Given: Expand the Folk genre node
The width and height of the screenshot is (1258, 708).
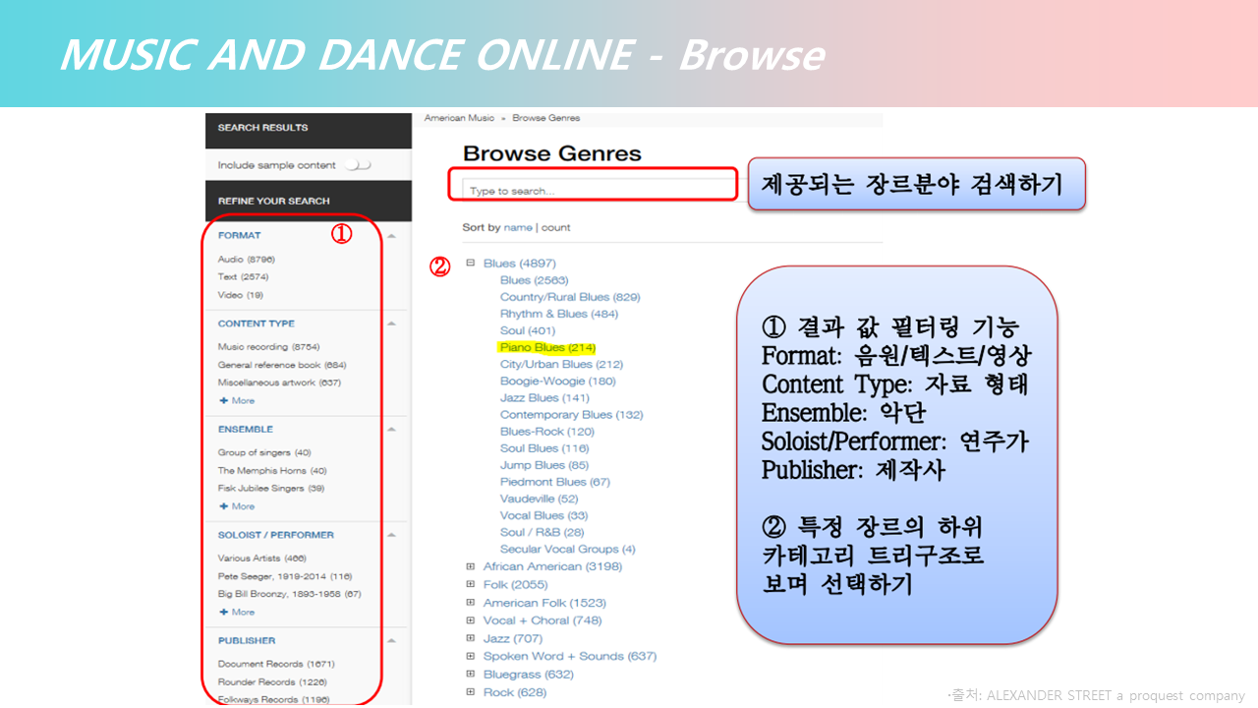Looking at the screenshot, I should 471,584.
